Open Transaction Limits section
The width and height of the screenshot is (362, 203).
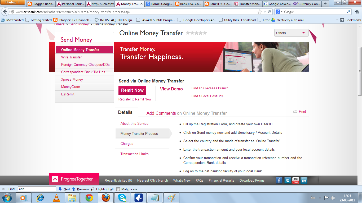click(135, 154)
